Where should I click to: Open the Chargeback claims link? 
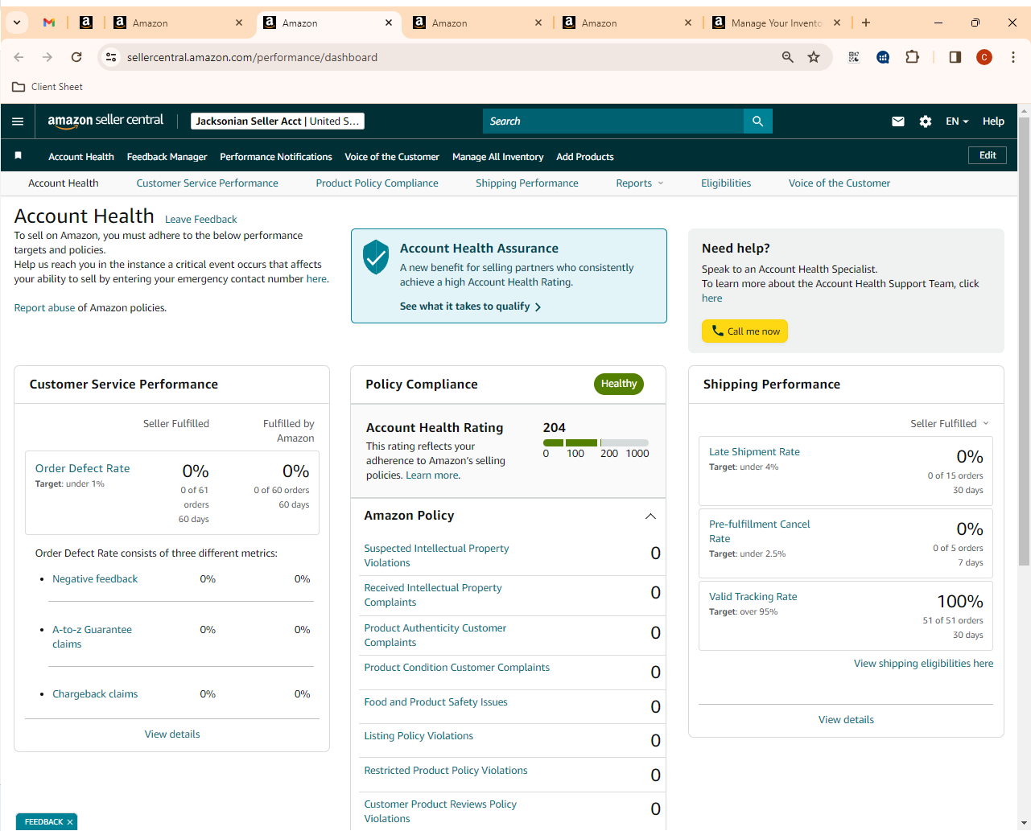pos(95,694)
